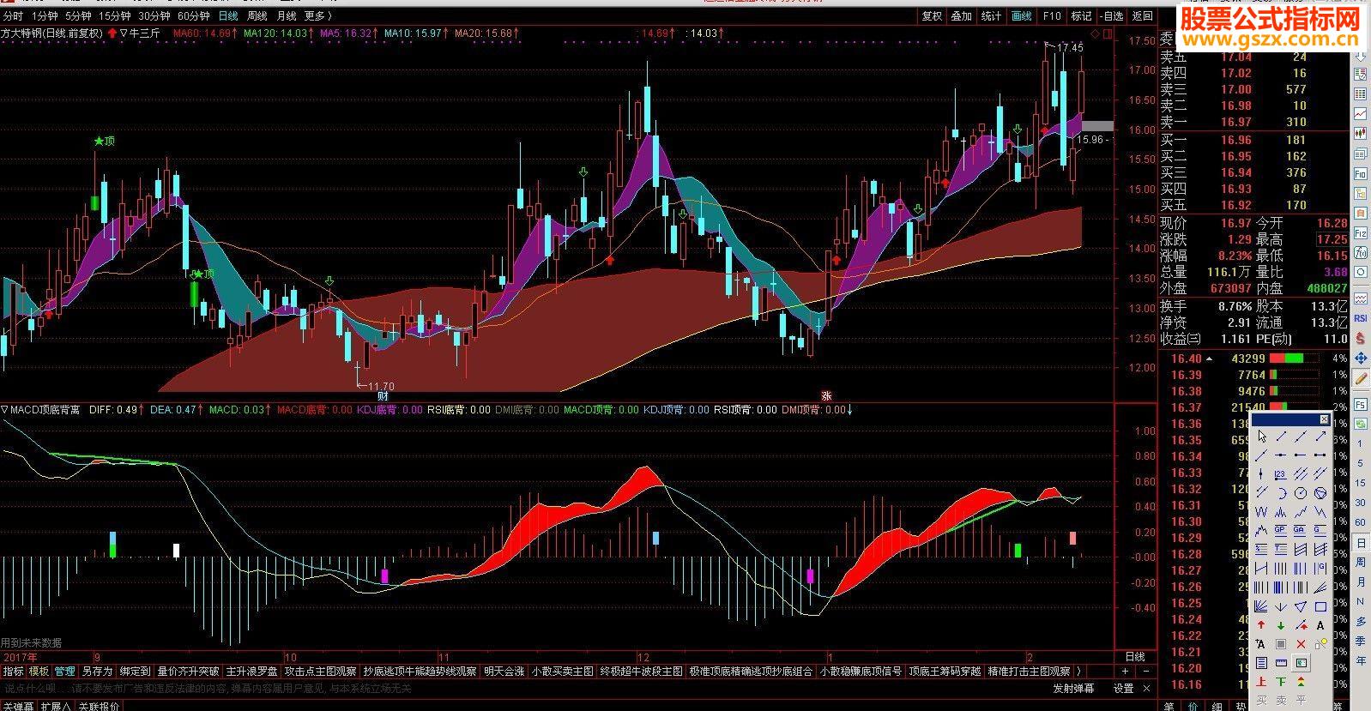Select the 日线 daily period tab
Image resolution: width=1371 pixels, height=711 pixels.
click(x=227, y=15)
